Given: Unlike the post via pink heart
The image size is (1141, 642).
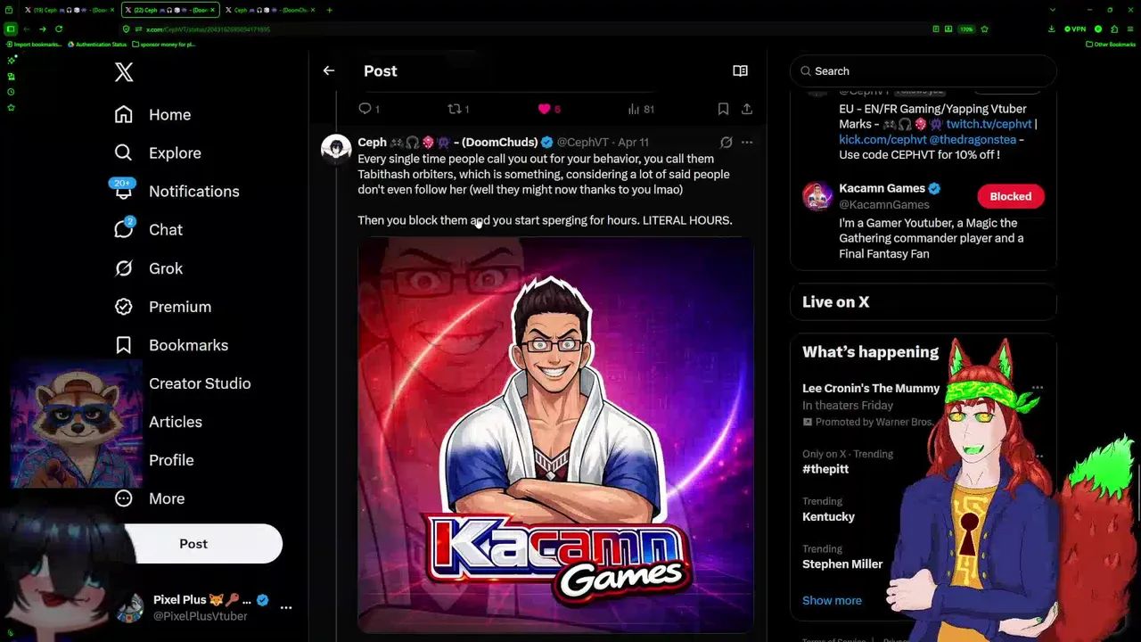Looking at the screenshot, I should click(544, 109).
